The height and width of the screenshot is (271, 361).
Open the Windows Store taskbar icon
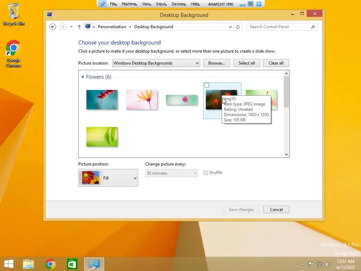click(72, 264)
